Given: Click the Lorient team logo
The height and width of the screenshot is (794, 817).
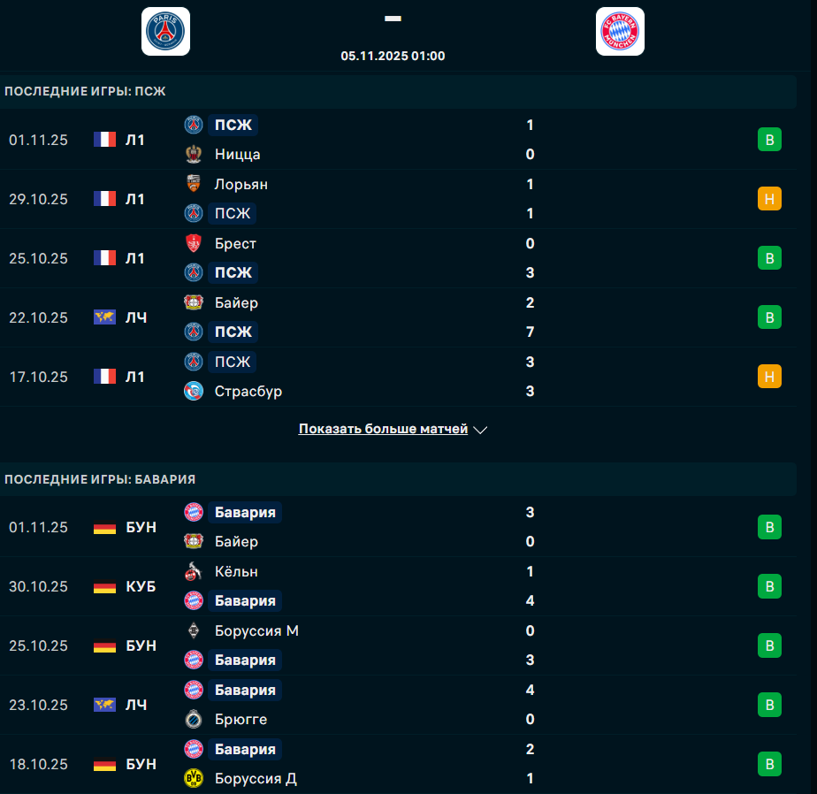Looking at the screenshot, I should click(x=194, y=184).
